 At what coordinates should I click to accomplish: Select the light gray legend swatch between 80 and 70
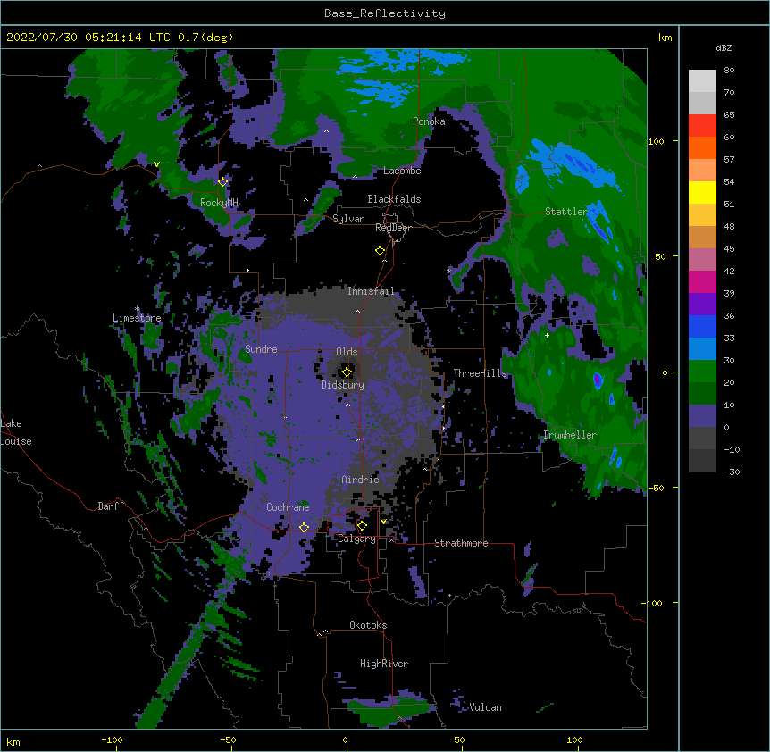[702, 81]
